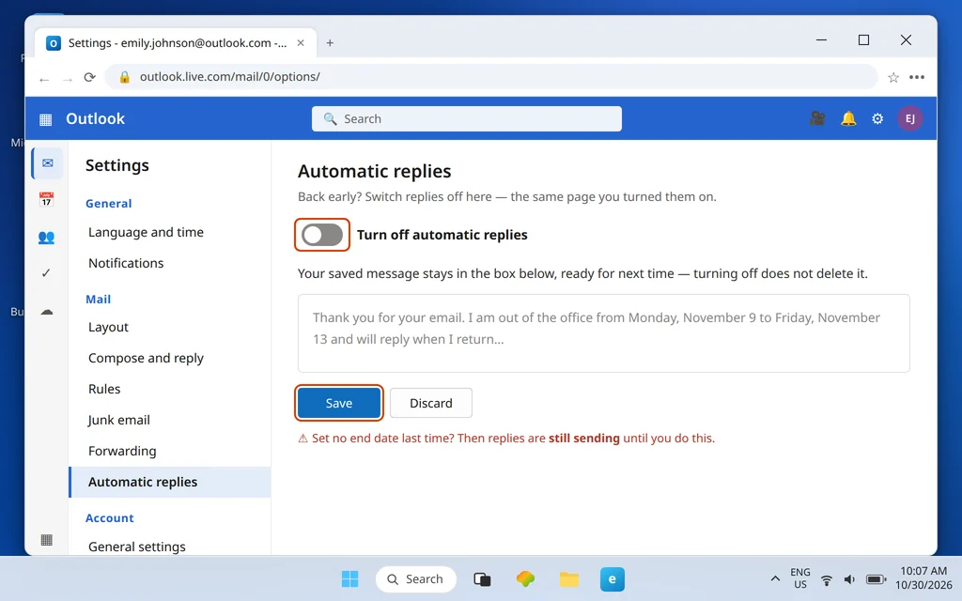Open the Windows Start menu
The width and height of the screenshot is (962, 601).
tap(349, 578)
